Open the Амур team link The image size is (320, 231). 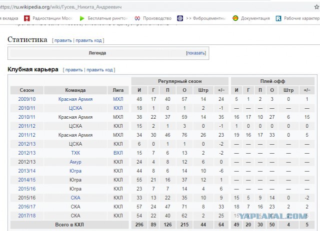tap(75, 162)
